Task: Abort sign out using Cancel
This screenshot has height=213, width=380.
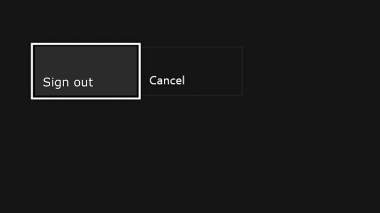Action: pyautogui.click(x=192, y=71)
